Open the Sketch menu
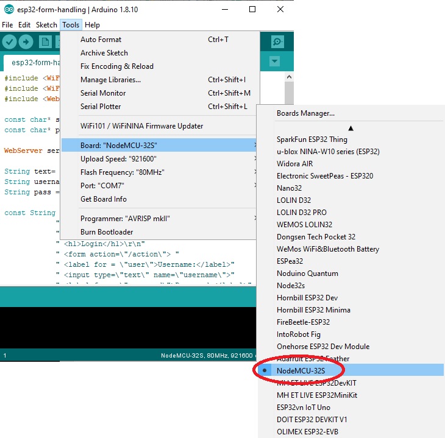This screenshot has height=438, width=445. click(x=46, y=25)
